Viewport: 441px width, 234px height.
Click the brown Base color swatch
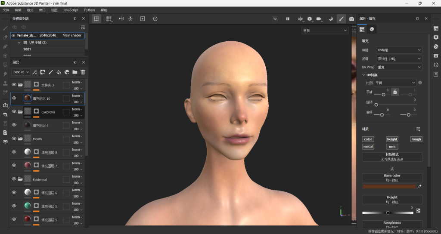pyautogui.click(x=389, y=187)
